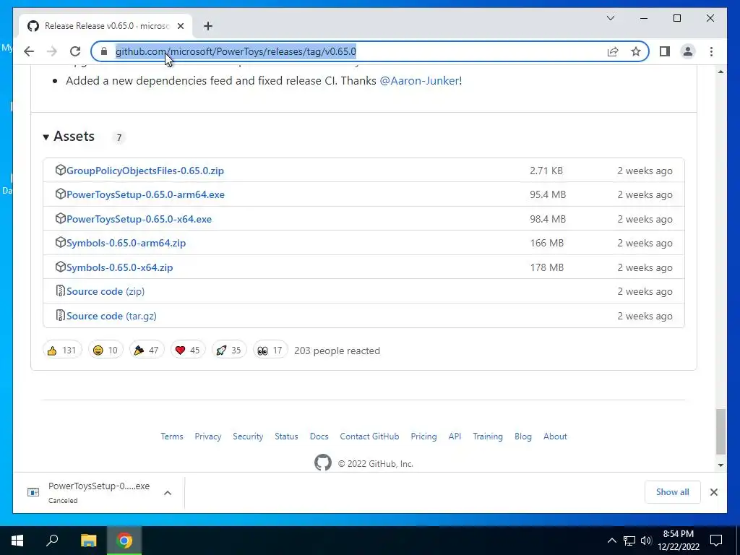This screenshot has width=740, height=555.
Task: Download Symbols-0.65.0-x64.zip
Action: click(119, 267)
